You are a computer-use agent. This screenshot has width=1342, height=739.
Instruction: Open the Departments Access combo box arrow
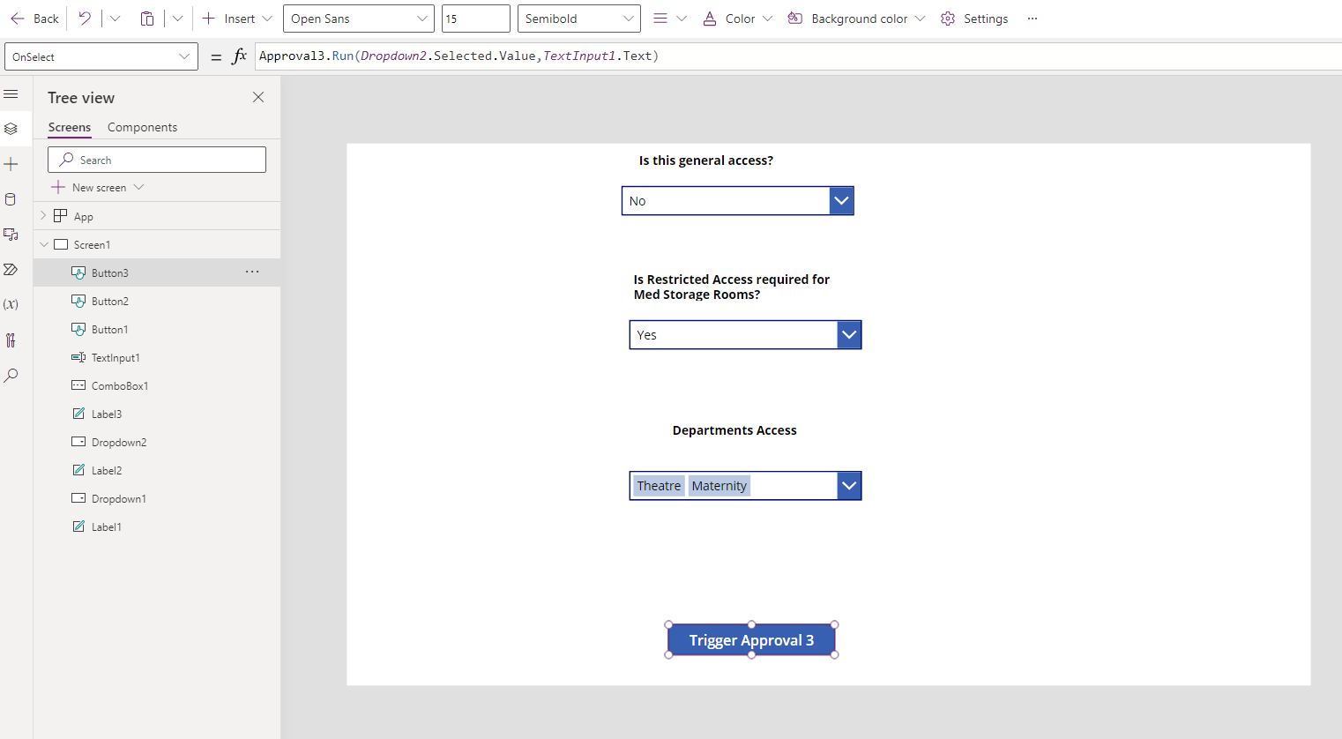[849, 486]
